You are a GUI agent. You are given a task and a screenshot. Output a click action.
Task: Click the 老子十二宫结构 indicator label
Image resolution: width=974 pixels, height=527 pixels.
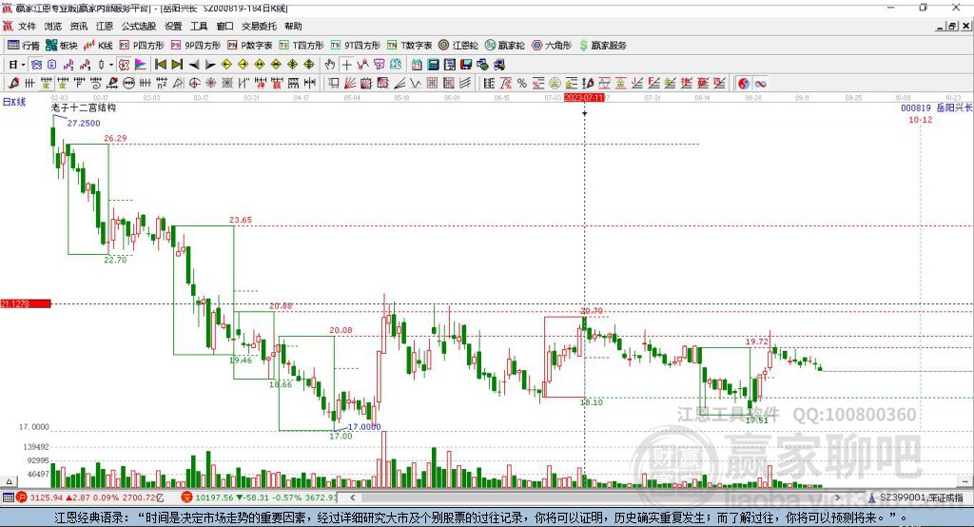[84, 107]
